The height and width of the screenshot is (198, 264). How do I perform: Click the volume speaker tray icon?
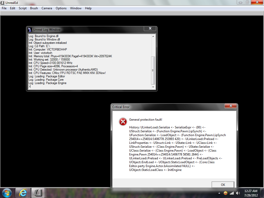(x=238, y=193)
